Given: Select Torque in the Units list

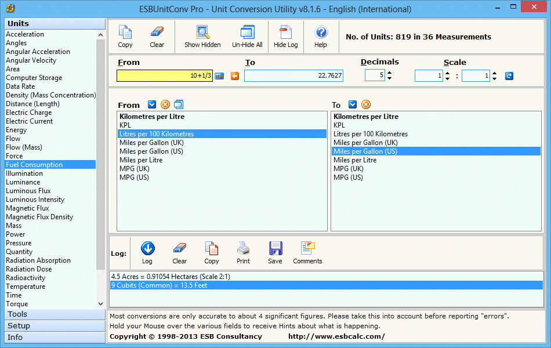Looking at the screenshot, I should pos(17,304).
